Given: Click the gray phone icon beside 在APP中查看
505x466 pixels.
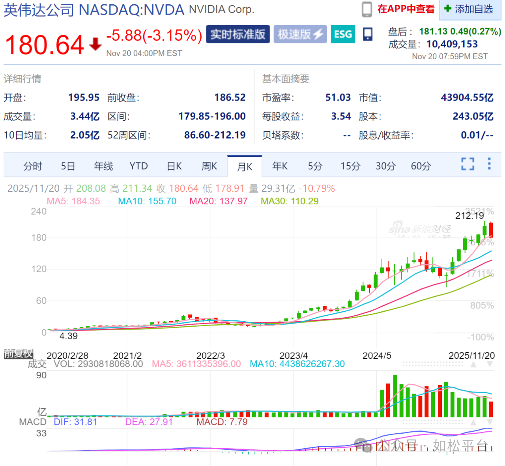Looking at the screenshot, I should (x=367, y=9).
